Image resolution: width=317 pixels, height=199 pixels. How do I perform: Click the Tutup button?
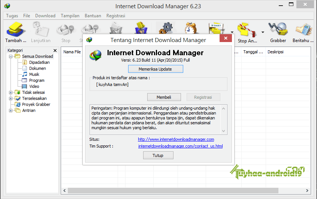point(158,155)
